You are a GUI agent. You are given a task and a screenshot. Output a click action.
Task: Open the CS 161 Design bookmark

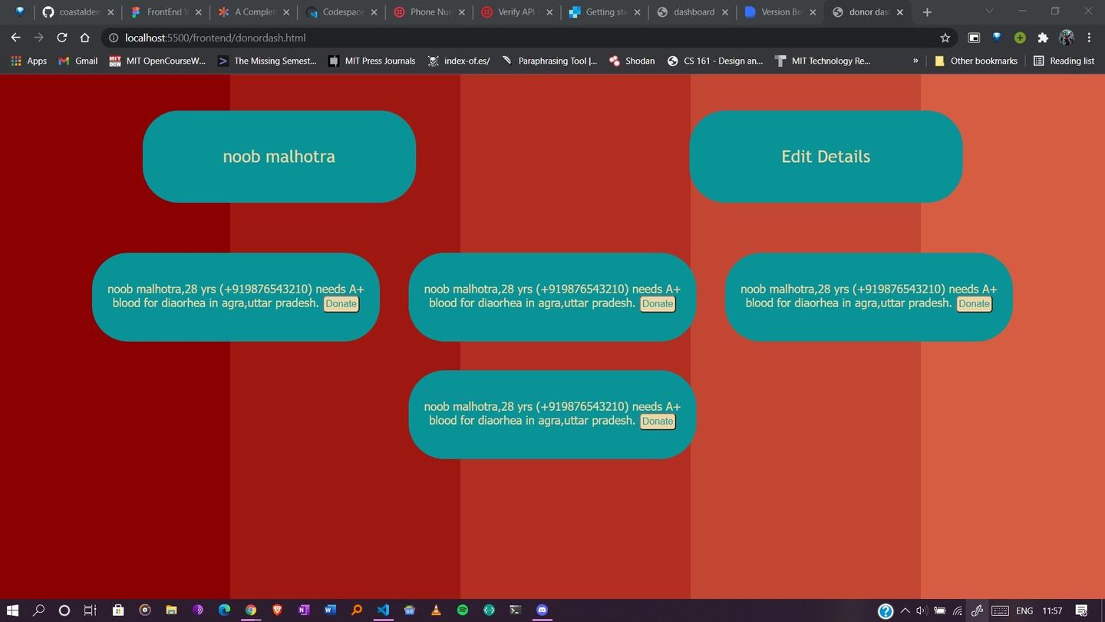coord(715,61)
